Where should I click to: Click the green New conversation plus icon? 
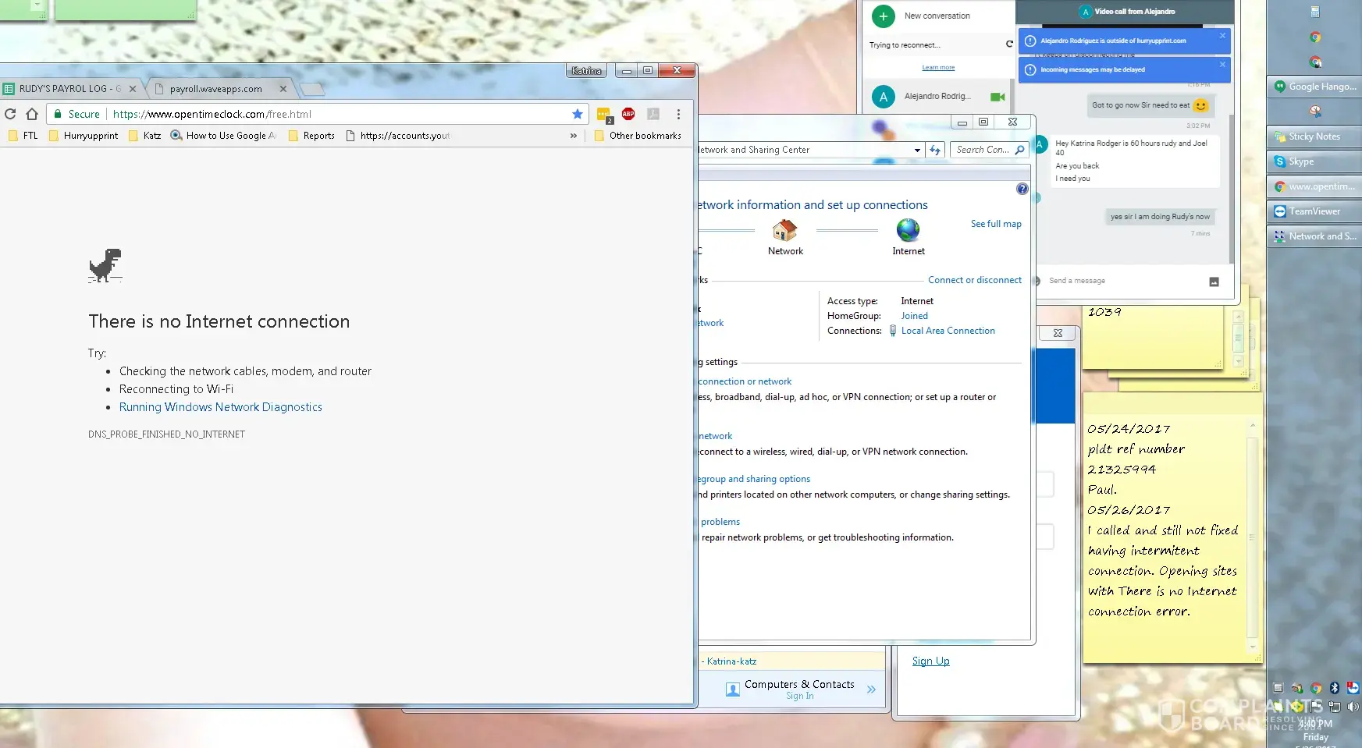click(x=883, y=16)
